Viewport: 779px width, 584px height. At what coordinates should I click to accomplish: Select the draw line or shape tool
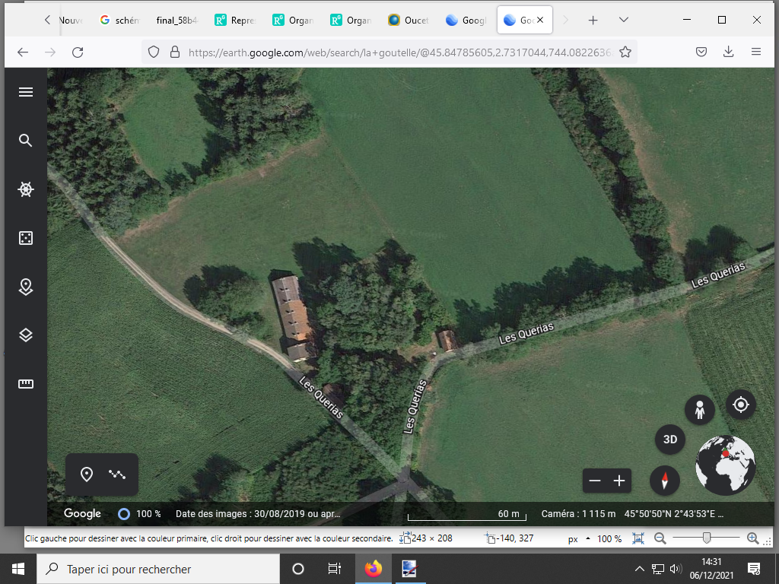click(117, 474)
